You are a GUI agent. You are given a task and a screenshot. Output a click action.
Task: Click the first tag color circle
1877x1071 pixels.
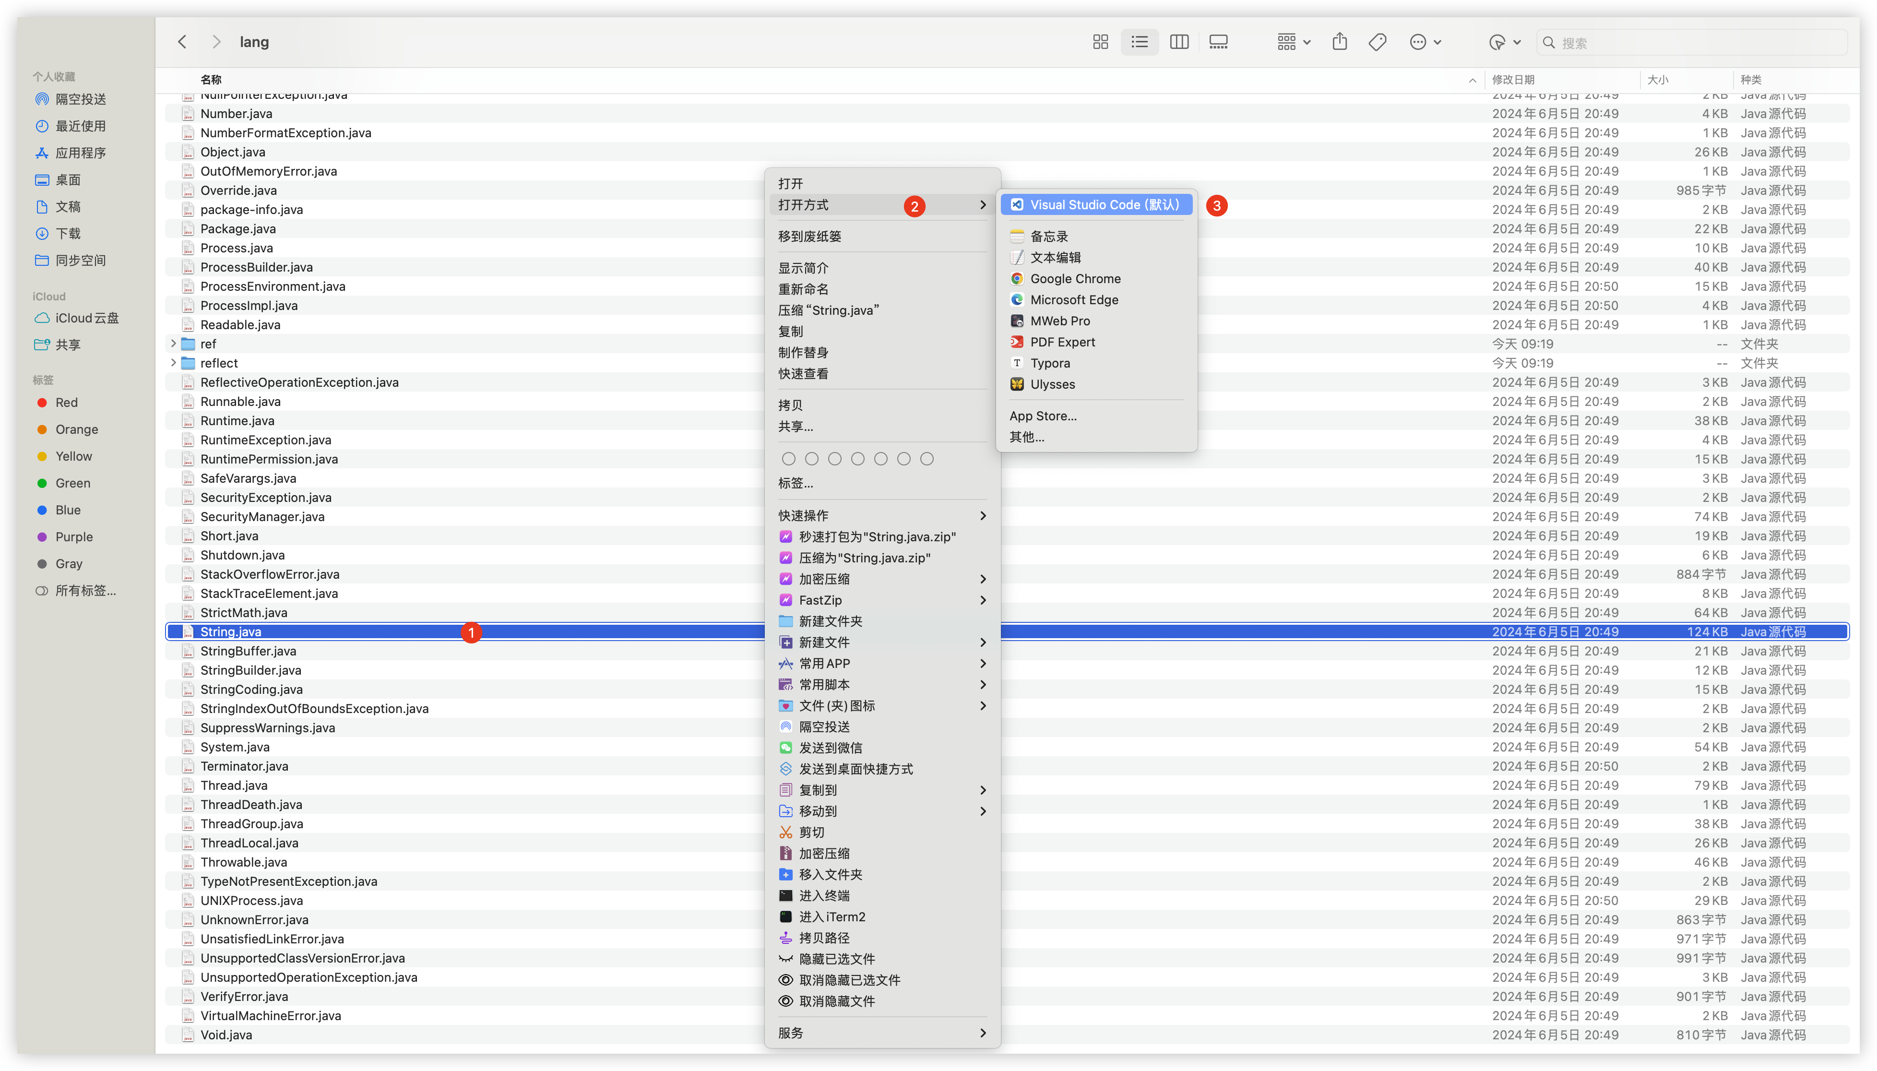click(x=788, y=459)
